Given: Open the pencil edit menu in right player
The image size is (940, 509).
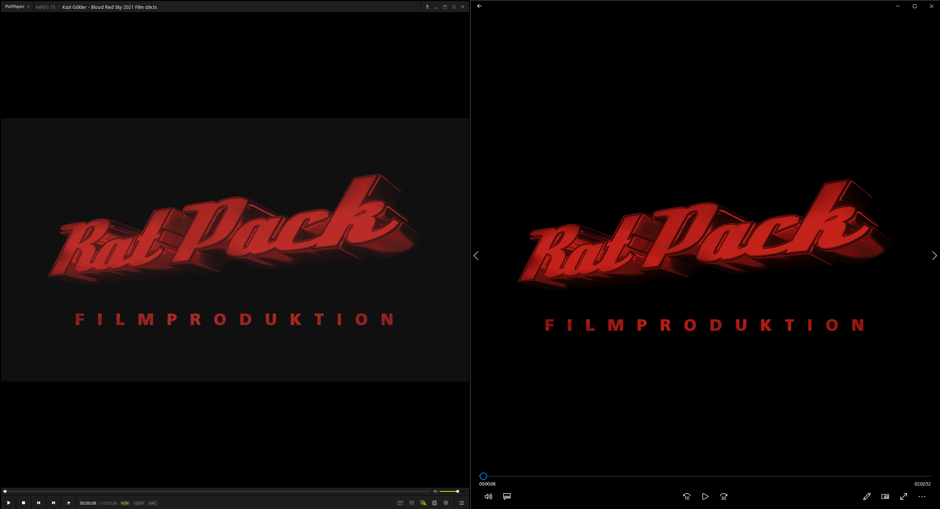Looking at the screenshot, I should coord(867,497).
